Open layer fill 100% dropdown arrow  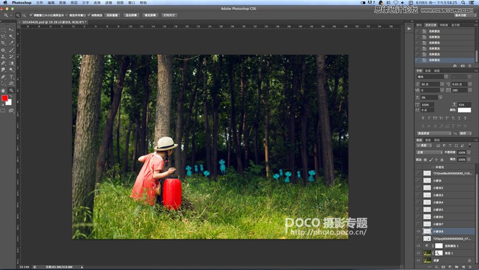click(469, 159)
